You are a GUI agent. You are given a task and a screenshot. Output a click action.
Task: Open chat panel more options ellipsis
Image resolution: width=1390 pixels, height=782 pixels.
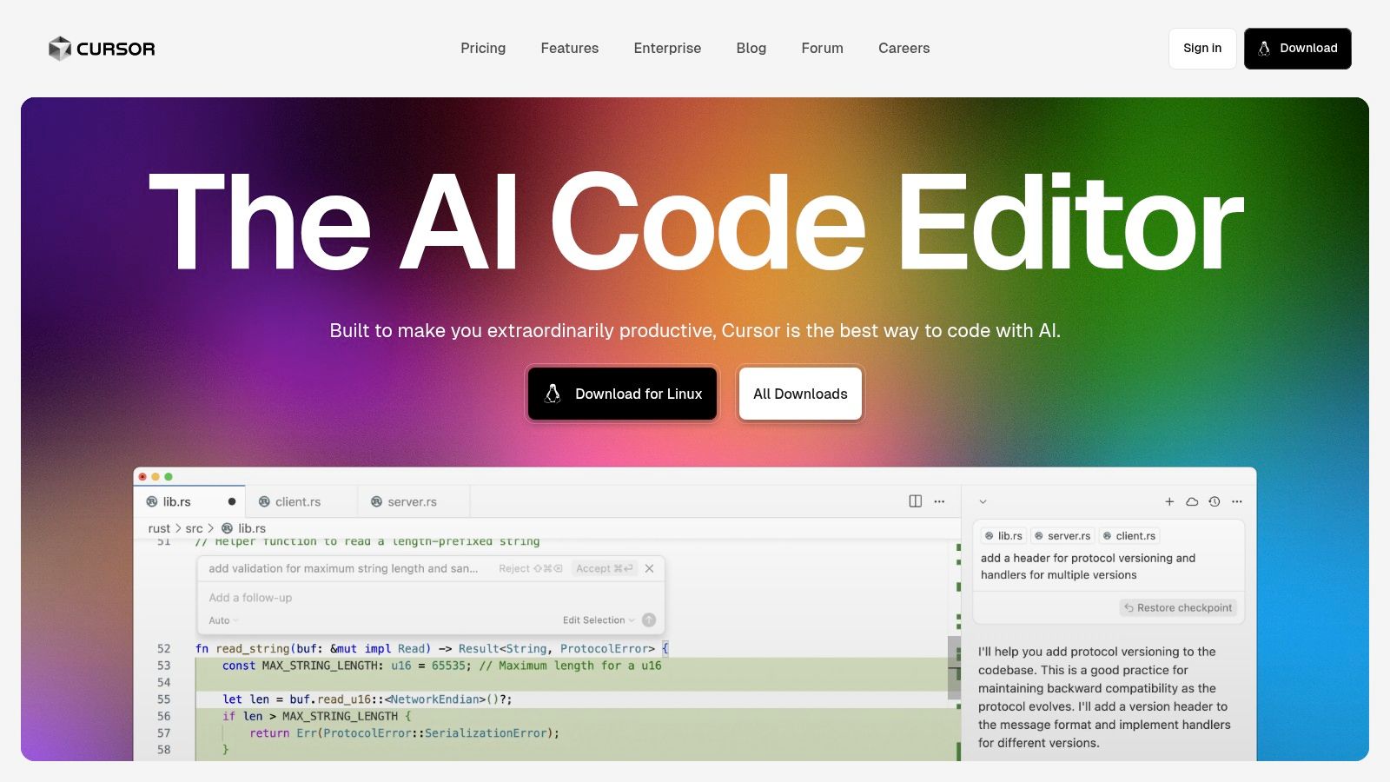1237,501
